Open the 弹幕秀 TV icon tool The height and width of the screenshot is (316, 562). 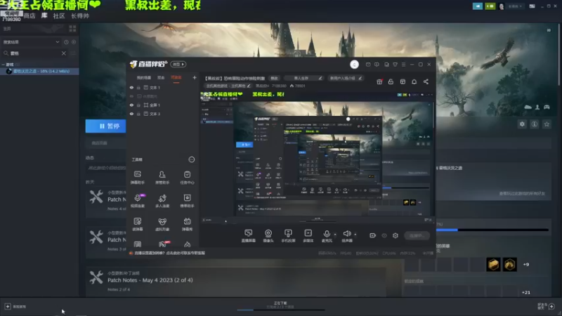pyautogui.click(x=187, y=224)
